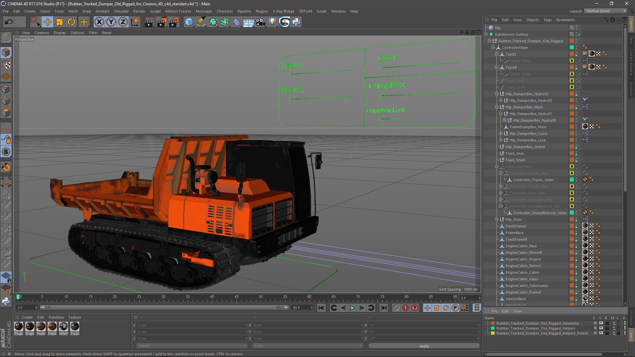The image size is (635, 357).
Task: Open Object Manager Tags menu
Action: point(547,20)
